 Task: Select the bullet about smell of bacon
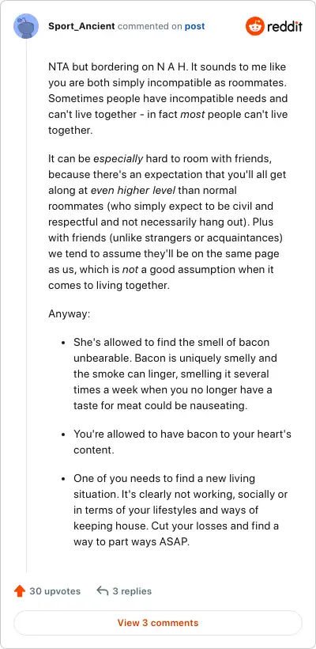pyautogui.click(x=175, y=374)
